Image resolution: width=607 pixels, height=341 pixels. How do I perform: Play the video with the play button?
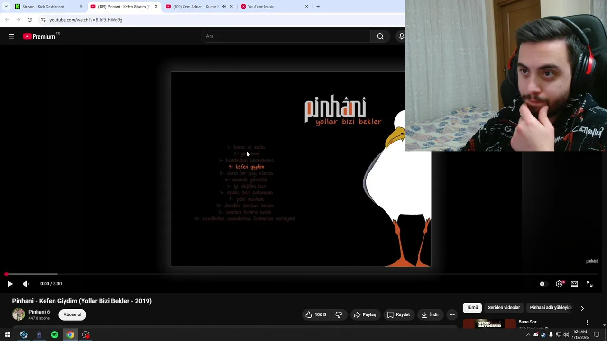(x=10, y=284)
